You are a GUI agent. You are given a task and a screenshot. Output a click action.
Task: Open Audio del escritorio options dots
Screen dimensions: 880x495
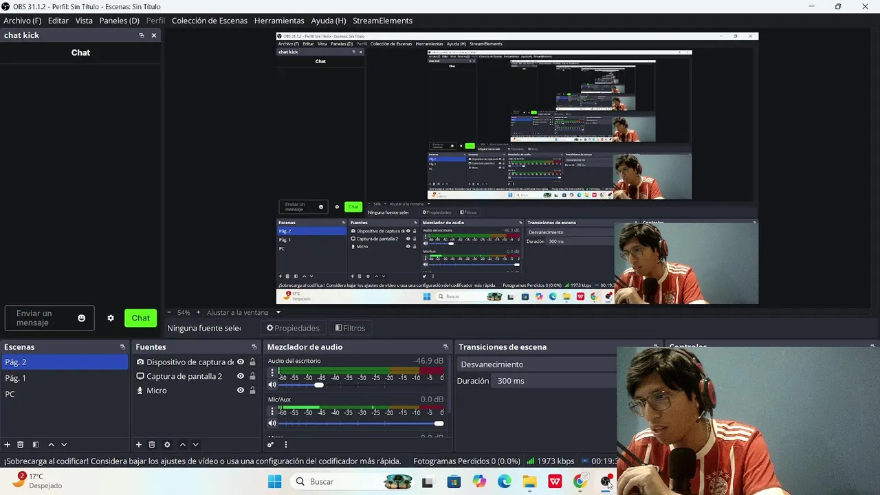[272, 372]
